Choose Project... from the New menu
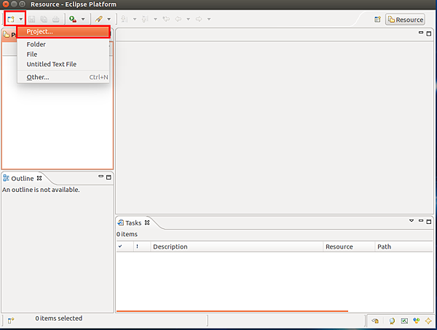The image size is (437, 330). tap(63, 32)
